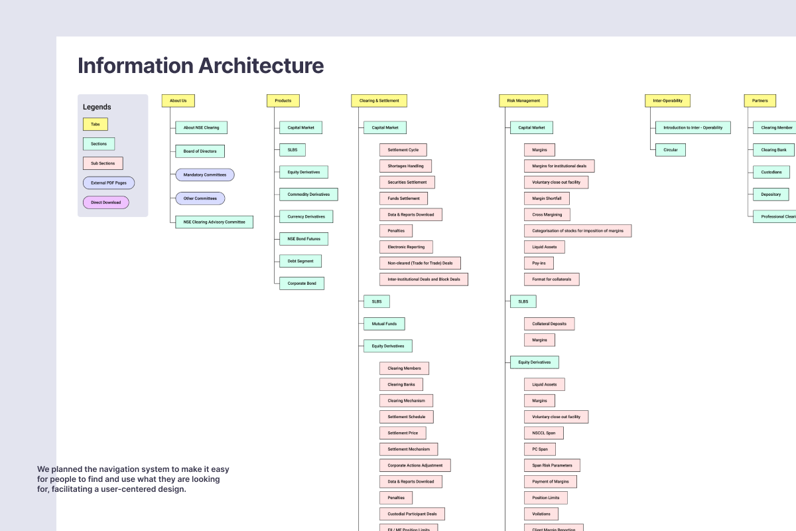The height and width of the screenshot is (531, 796).
Task: Select the Commodity Derivatives section
Action: (x=308, y=194)
